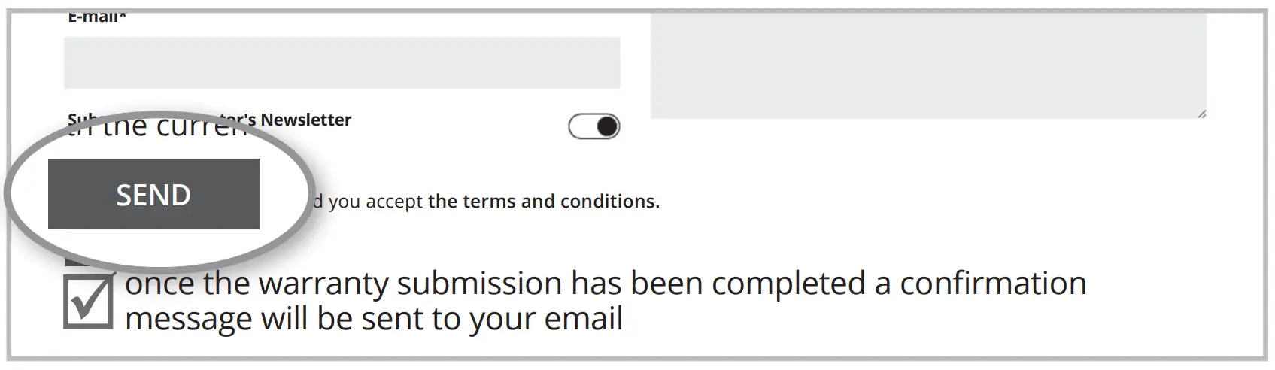Click the checkmark box beside confirmation note
Image resolution: width=1275 pixels, height=370 pixels.
tap(88, 302)
